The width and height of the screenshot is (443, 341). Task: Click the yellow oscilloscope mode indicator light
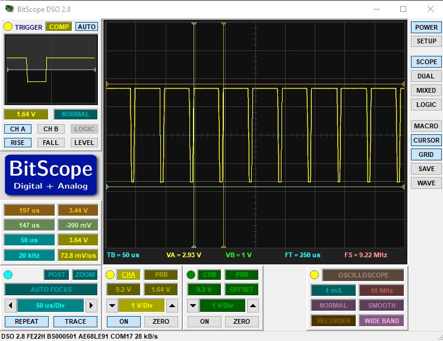tap(315, 274)
